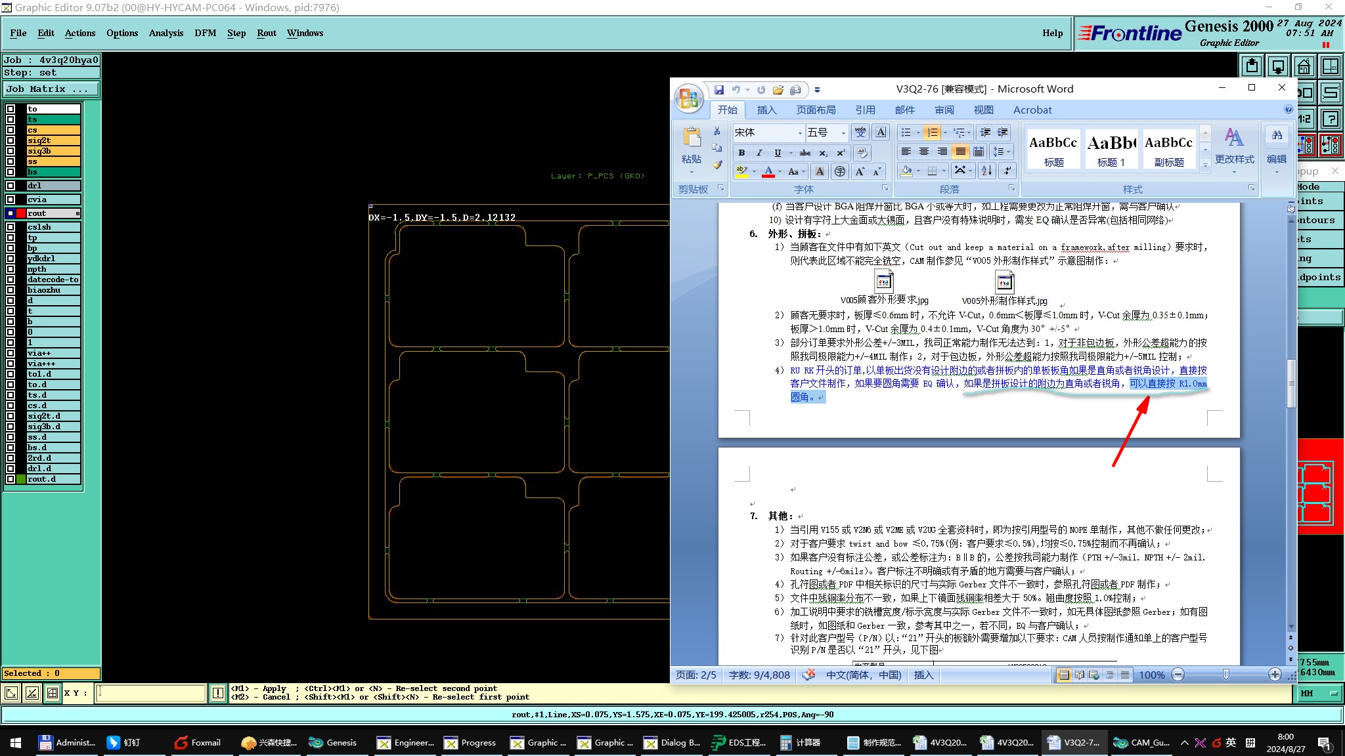Image resolution: width=1345 pixels, height=756 pixels.
Task: Toggle checkbox beside the cvia layer
Action: pos(11,199)
